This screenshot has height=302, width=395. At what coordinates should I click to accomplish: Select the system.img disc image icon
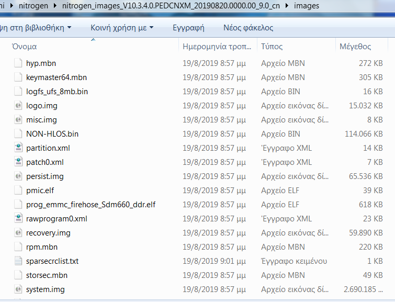(x=19, y=289)
